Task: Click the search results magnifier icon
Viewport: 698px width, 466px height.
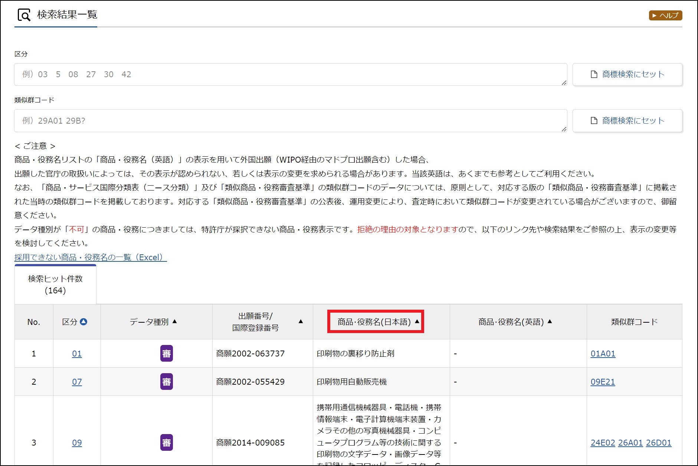Action: pyautogui.click(x=24, y=15)
